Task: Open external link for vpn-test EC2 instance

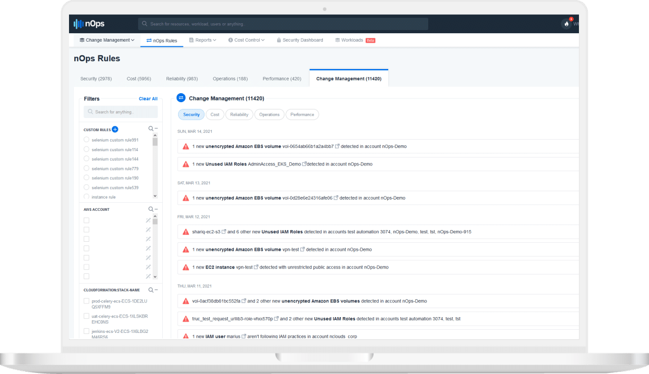Action: click(x=257, y=267)
